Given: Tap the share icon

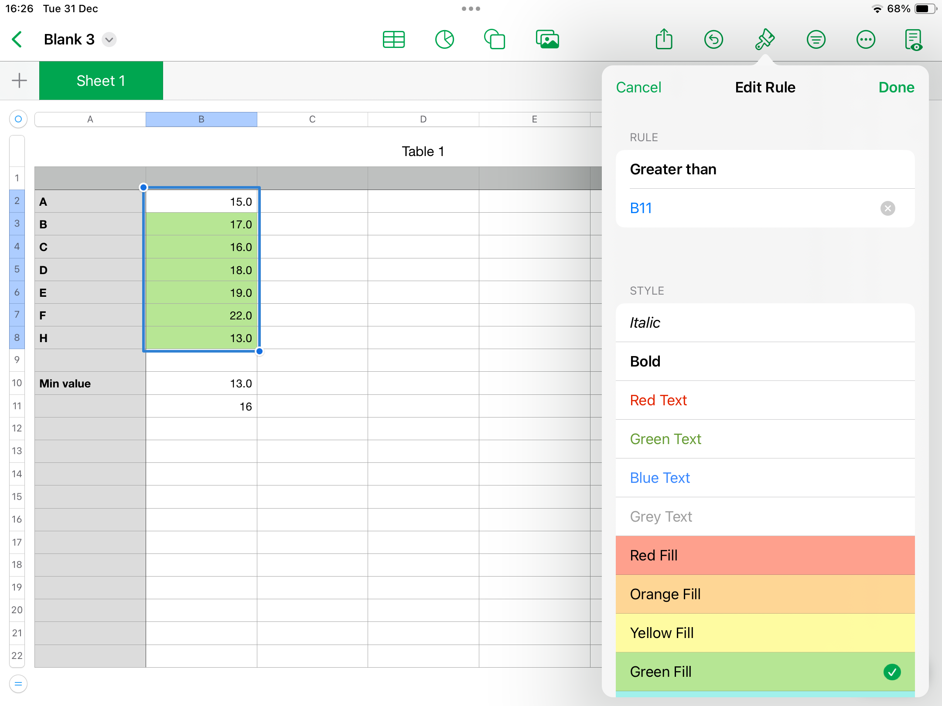Looking at the screenshot, I should click(x=664, y=40).
